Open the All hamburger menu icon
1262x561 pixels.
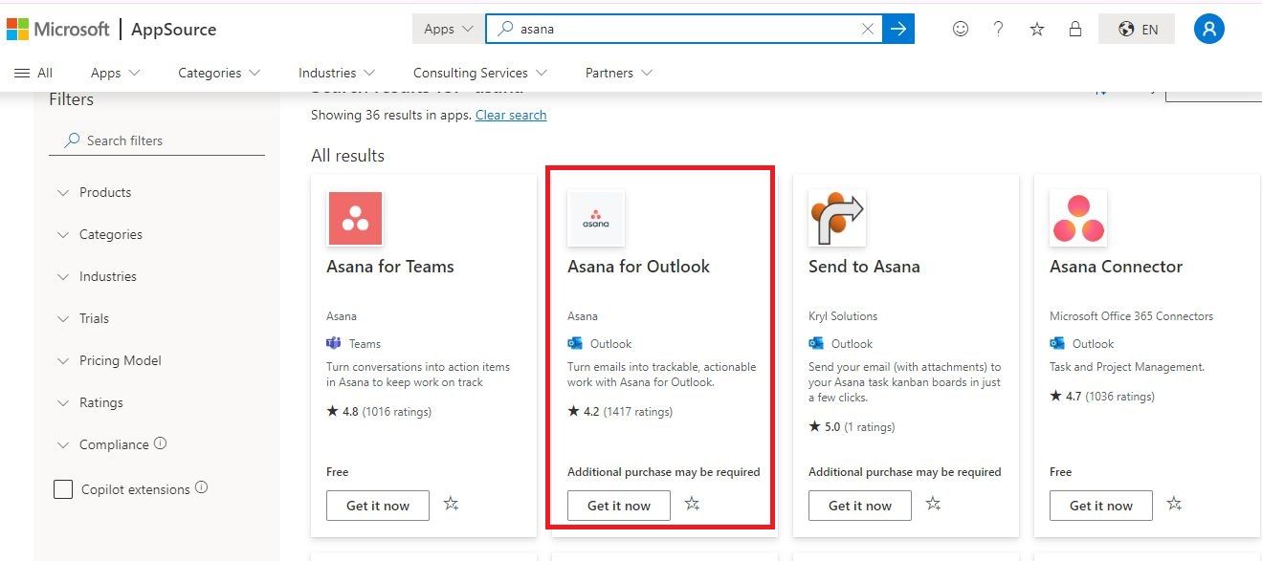point(21,72)
